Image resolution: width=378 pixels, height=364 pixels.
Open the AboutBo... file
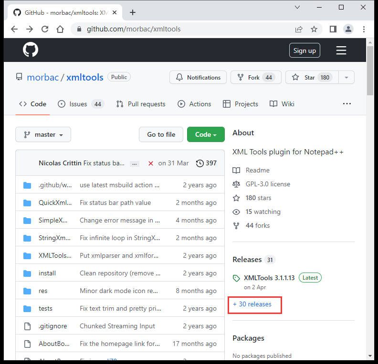[x=54, y=344]
